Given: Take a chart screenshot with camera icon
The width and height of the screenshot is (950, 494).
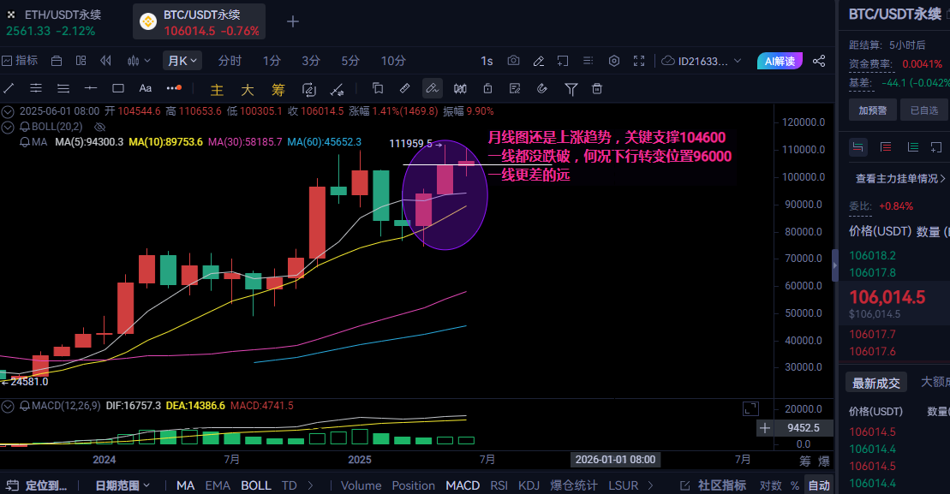Looking at the screenshot, I should point(513,61).
